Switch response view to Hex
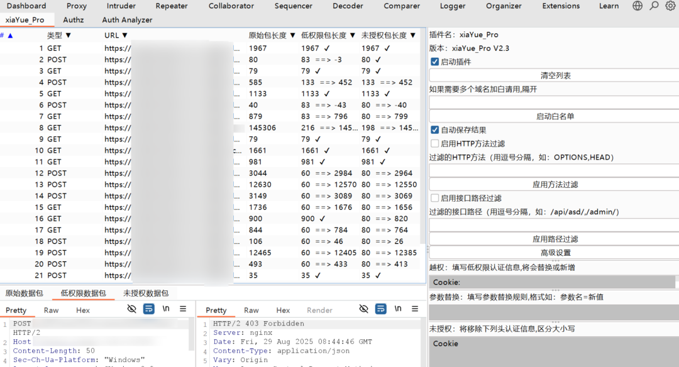The height and width of the screenshot is (367, 679). pos(283,310)
